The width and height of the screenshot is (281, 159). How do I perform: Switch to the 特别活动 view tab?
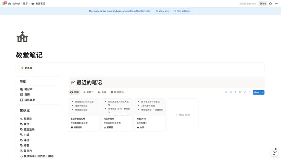(117, 92)
